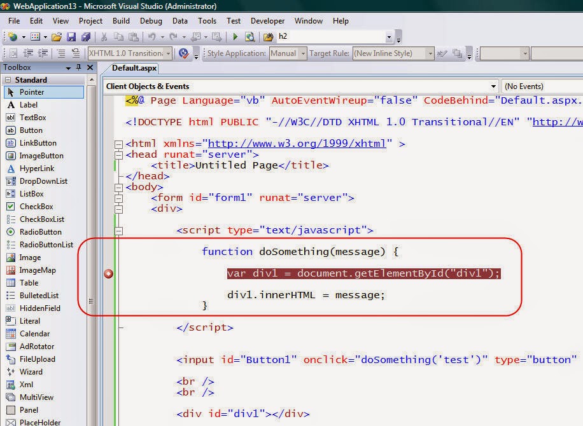Viewport: 583px width, 426px height.
Task: Click the Add New Item toolbar icon
Action: 35,37
